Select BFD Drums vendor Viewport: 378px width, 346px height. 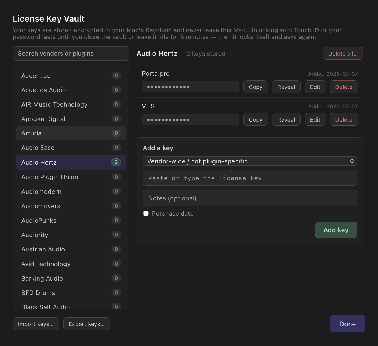pos(71,293)
